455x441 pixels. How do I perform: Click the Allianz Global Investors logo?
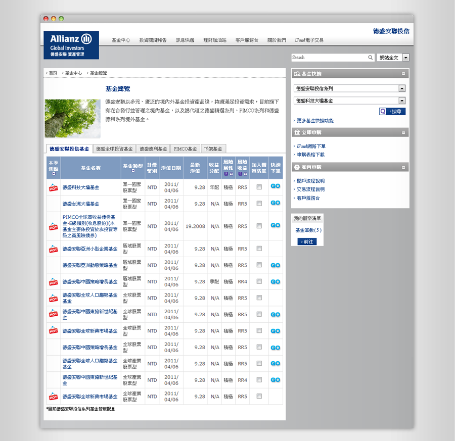(x=71, y=45)
